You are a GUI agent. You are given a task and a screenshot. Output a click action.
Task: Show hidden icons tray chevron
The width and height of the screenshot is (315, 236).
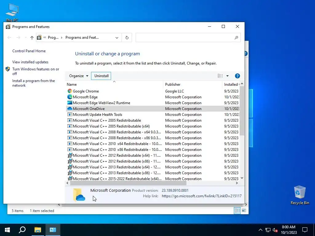click(260, 230)
